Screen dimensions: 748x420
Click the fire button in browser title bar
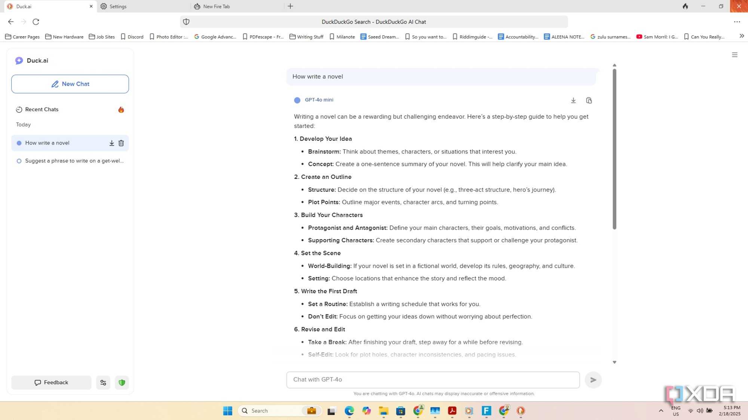coord(685,6)
